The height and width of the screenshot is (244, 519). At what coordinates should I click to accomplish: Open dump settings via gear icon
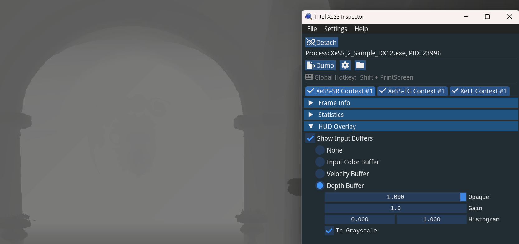[345, 65]
